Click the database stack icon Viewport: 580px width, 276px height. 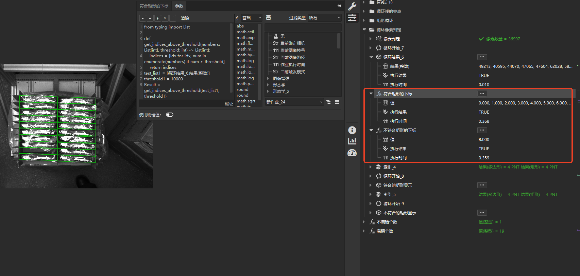[269, 18]
